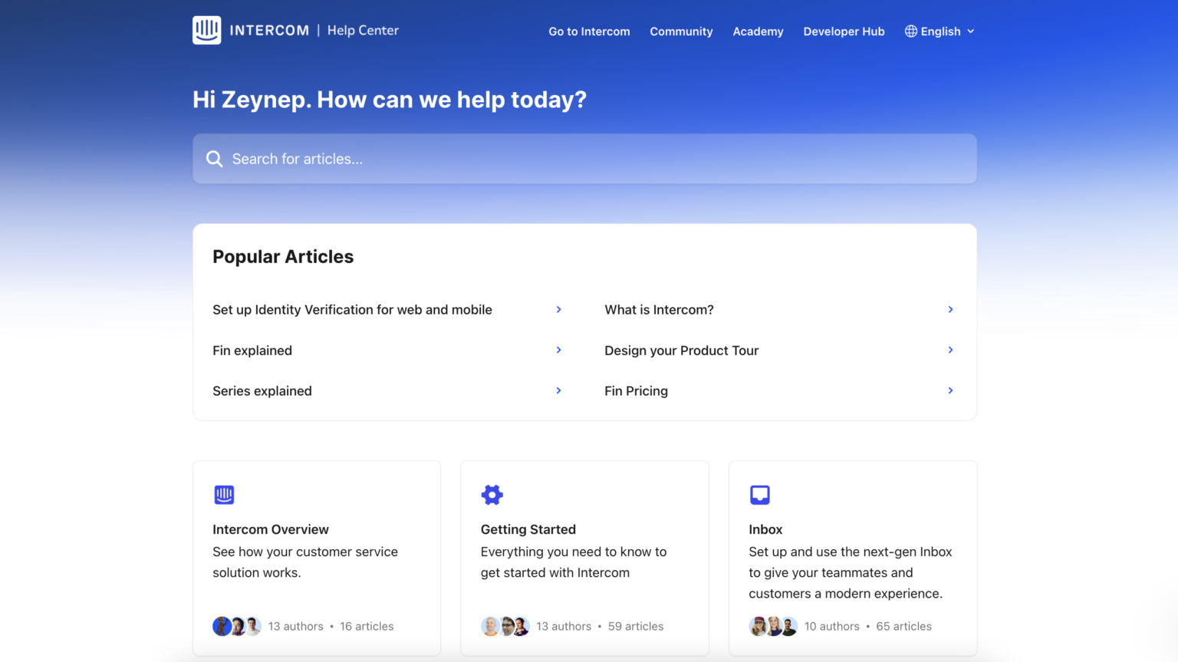
Task: Click the Intercom Overview card icon
Action: point(224,495)
